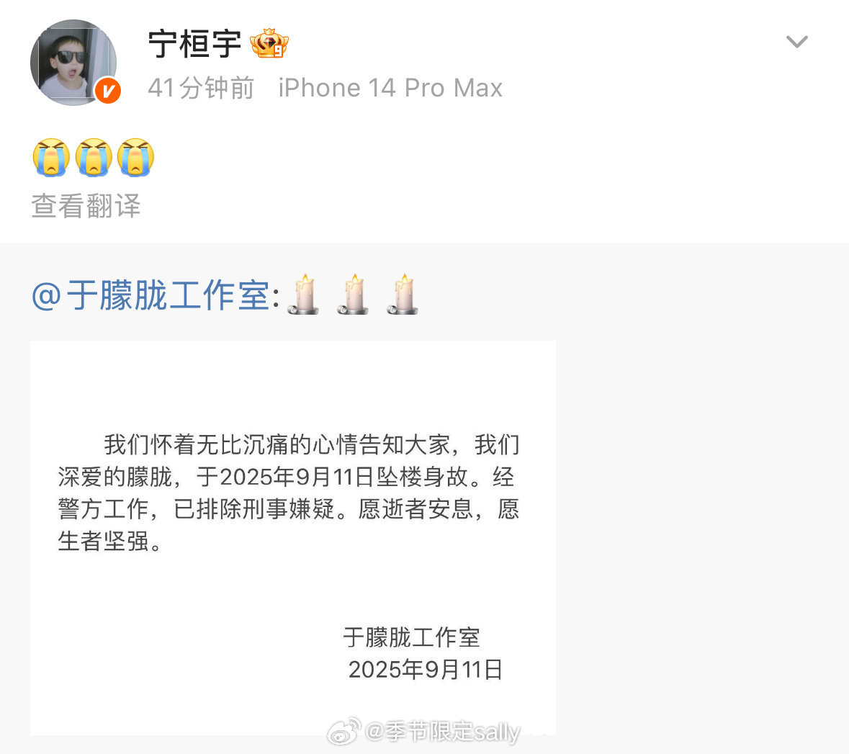Image resolution: width=849 pixels, height=754 pixels.
Task: Click the @季节限定sally watermark text
Action: point(443,732)
